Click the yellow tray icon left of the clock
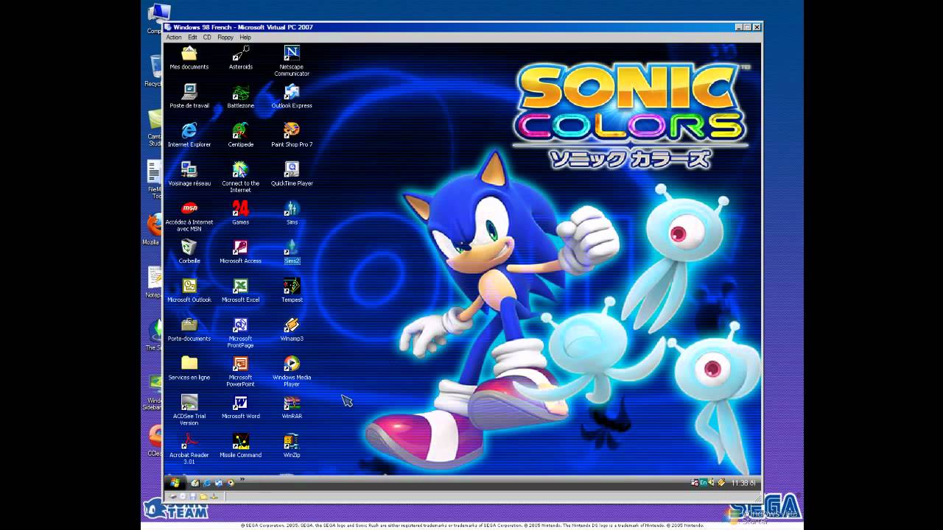 click(x=721, y=483)
